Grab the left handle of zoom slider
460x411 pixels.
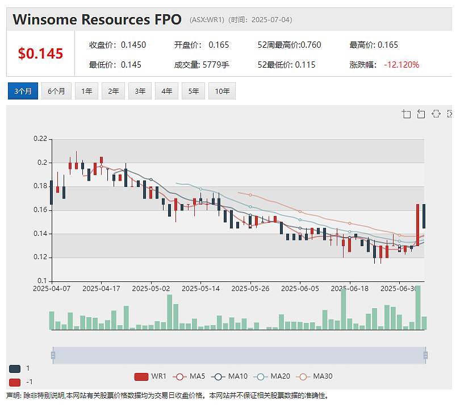click(53, 355)
